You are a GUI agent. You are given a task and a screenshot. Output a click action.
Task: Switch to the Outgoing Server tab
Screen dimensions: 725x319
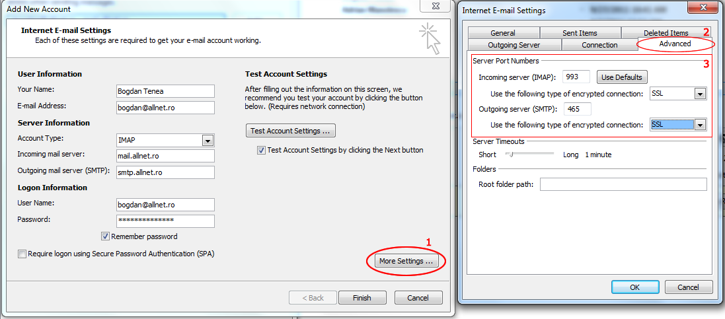pyautogui.click(x=514, y=45)
